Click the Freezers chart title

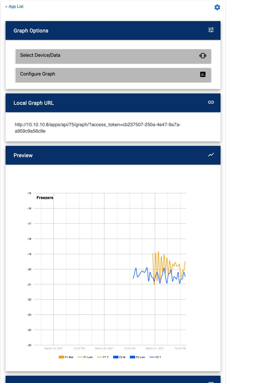45,198
